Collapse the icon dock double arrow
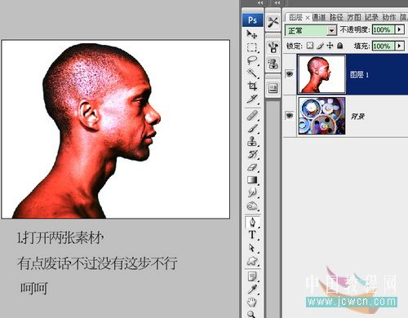The image size is (408, 318). pos(277,2)
